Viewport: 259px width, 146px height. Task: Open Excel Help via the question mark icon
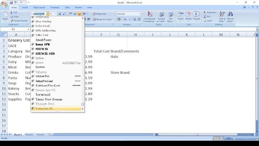(244, 7)
